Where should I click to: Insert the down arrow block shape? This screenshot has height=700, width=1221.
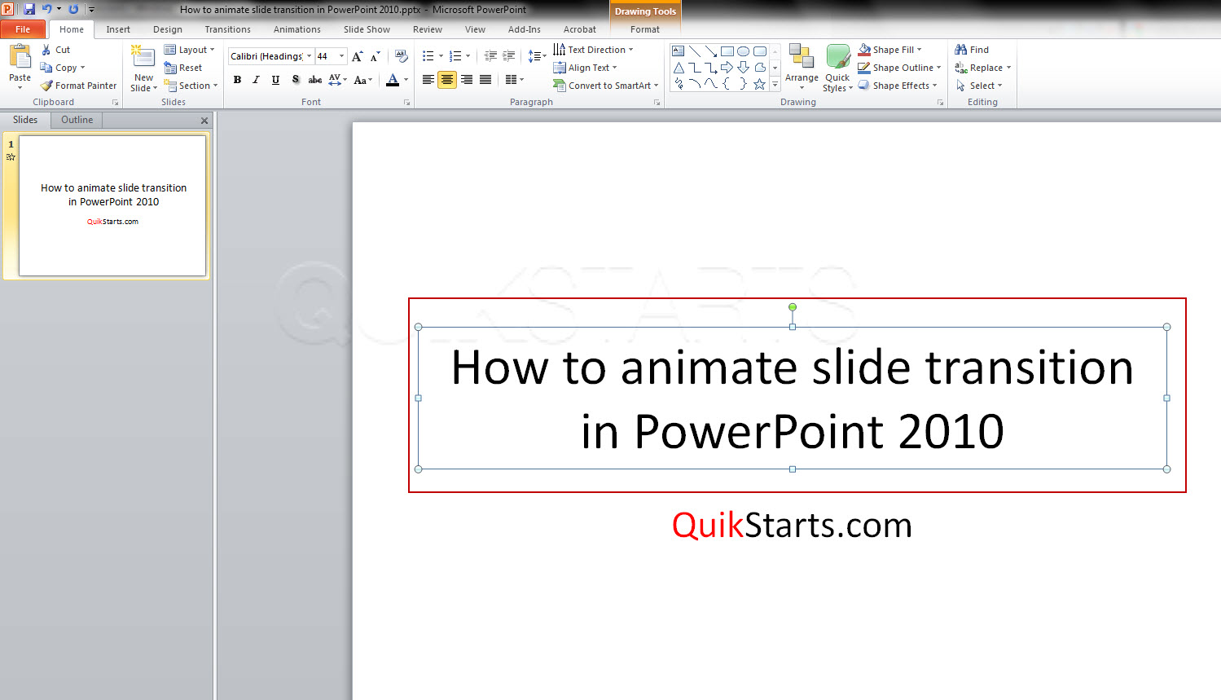743,67
